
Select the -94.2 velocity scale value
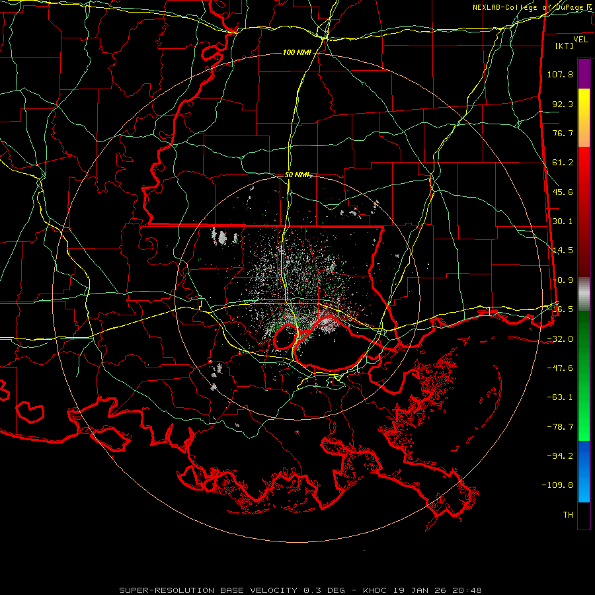click(560, 456)
